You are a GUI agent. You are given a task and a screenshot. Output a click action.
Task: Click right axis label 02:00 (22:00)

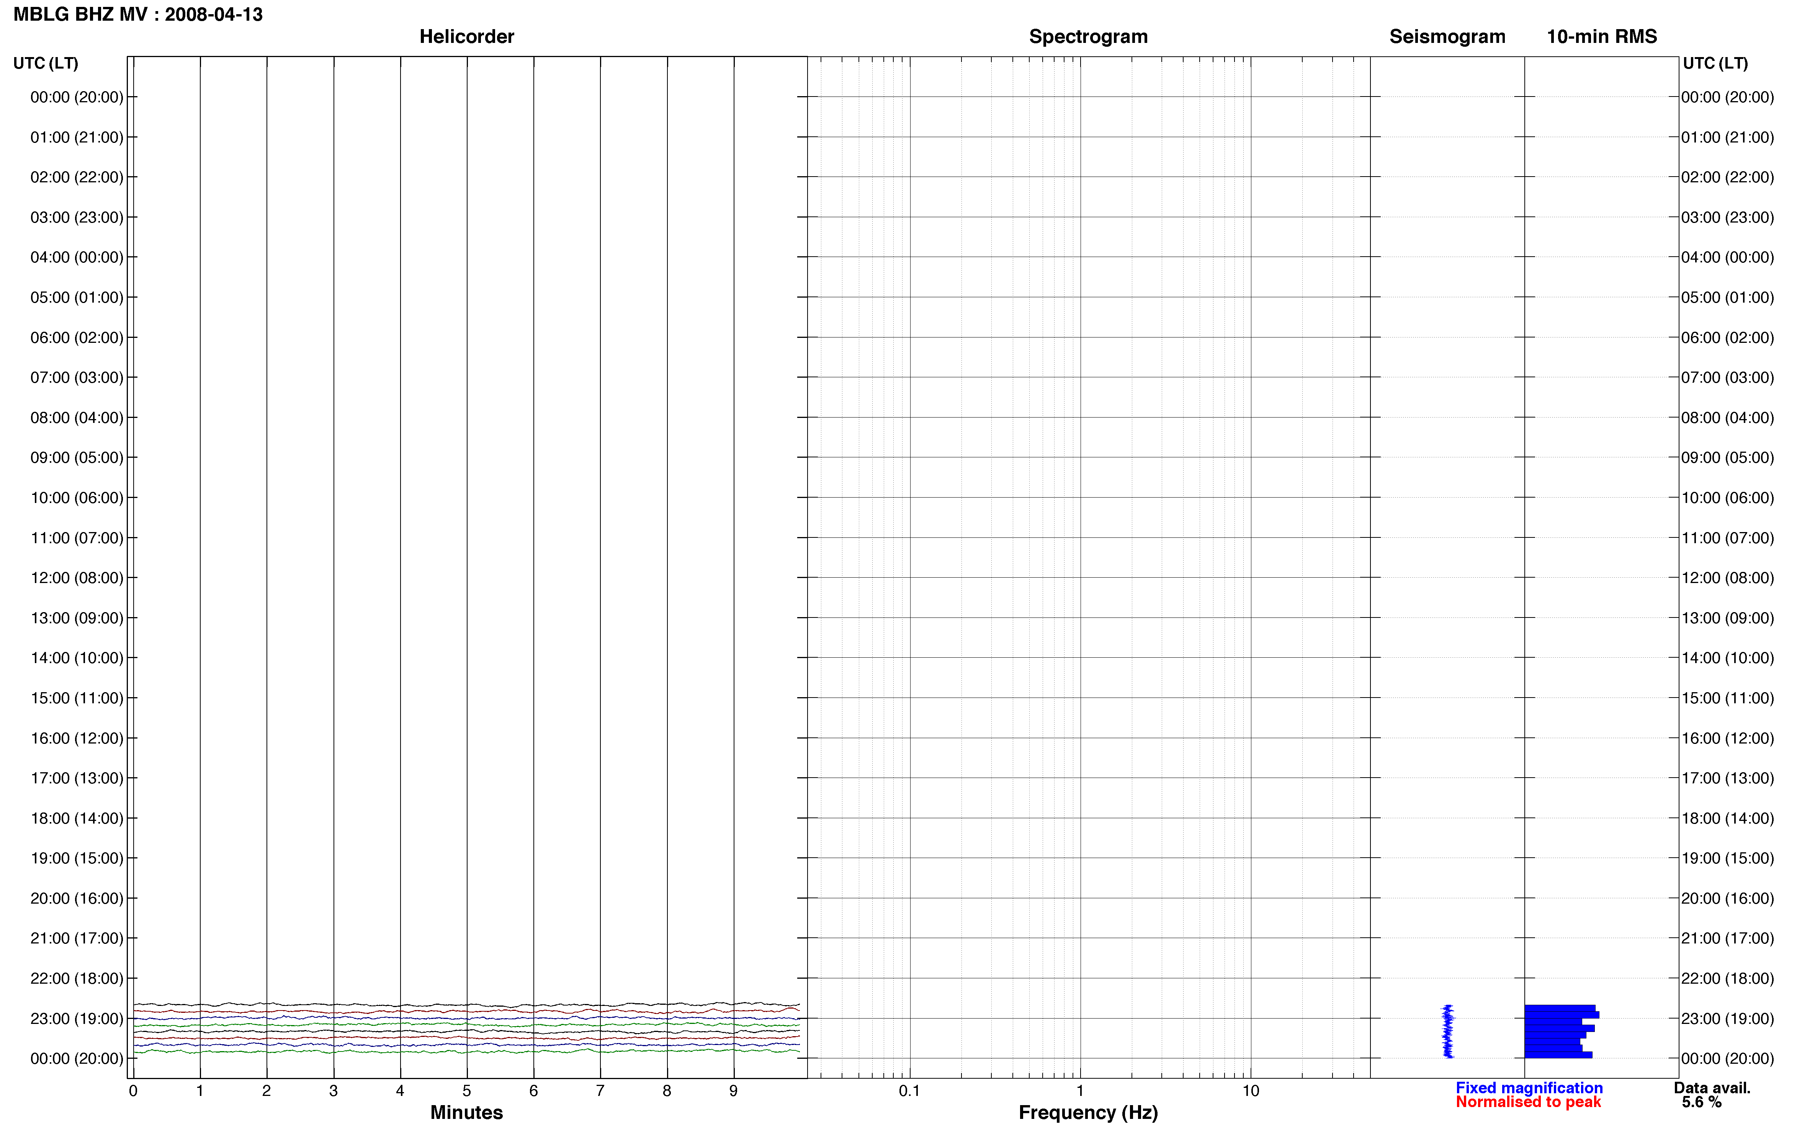pos(1727,177)
